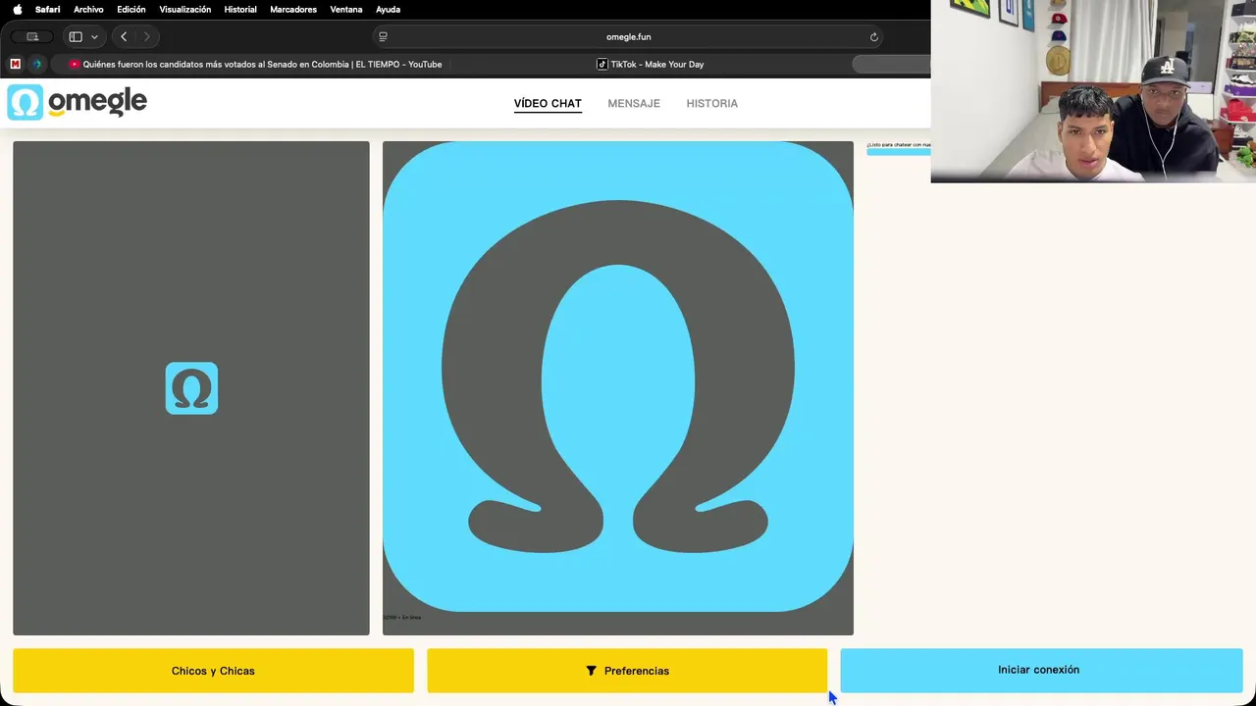
Task: Switch to the EL TIEMPO YouTube tab
Action: point(255,64)
